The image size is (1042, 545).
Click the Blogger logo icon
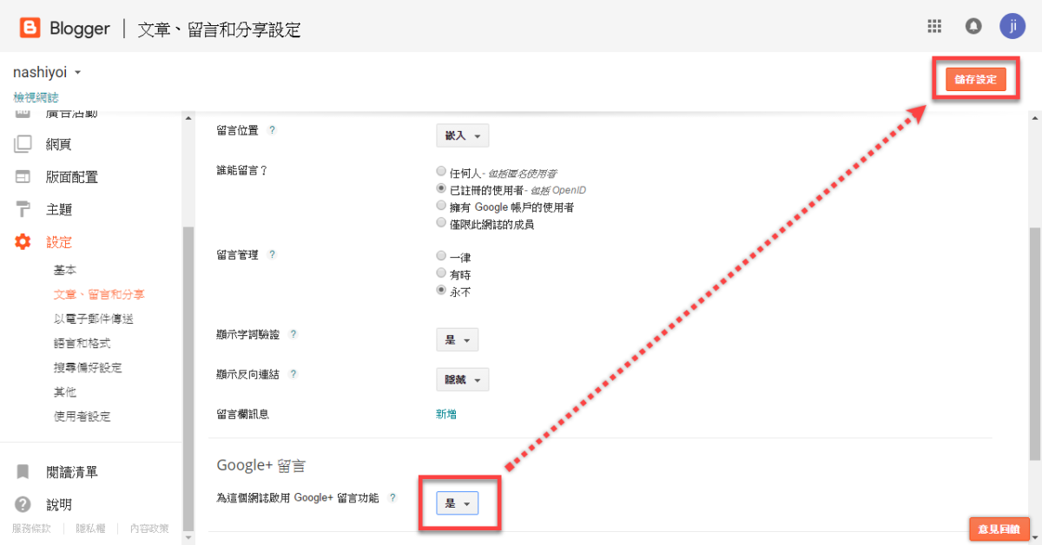click(30, 29)
